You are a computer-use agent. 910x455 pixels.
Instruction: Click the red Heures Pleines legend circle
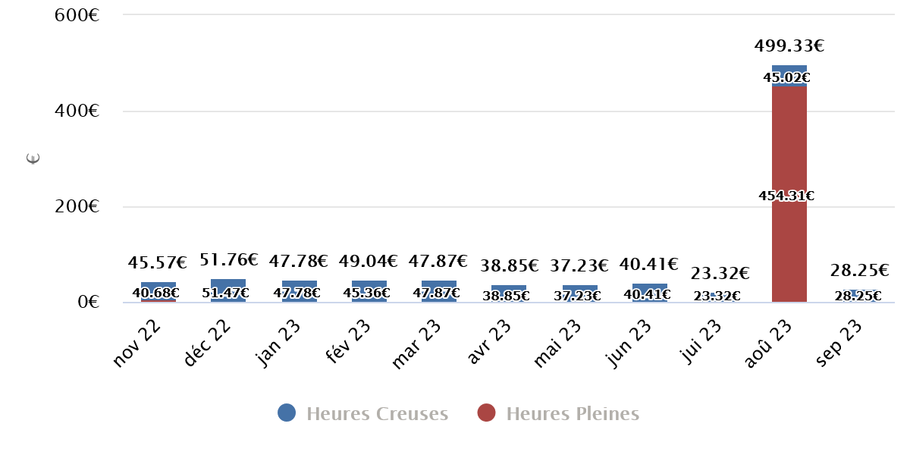tap(486, 413)
